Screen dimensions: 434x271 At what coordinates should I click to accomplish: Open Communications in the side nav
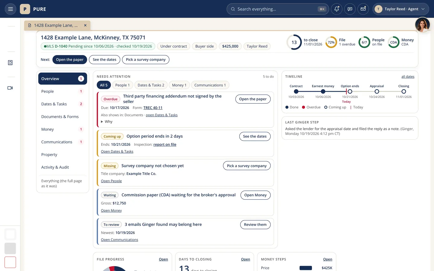pos(62,142)
